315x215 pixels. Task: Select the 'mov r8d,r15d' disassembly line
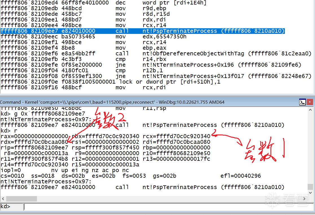point(85,14)
